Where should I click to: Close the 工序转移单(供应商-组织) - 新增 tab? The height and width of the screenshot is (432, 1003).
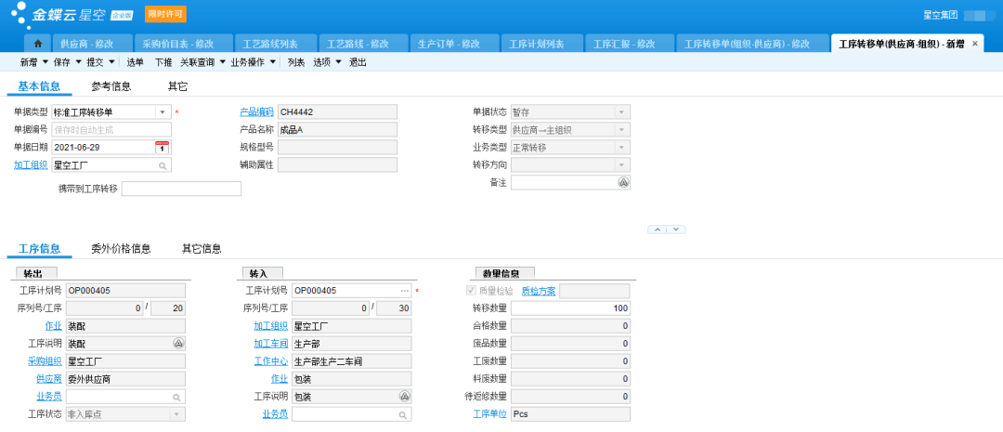974,44
